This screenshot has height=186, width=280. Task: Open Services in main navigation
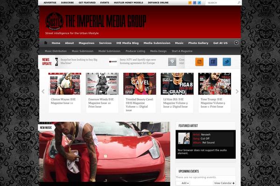pyautogui.click(x=105, y=43)
